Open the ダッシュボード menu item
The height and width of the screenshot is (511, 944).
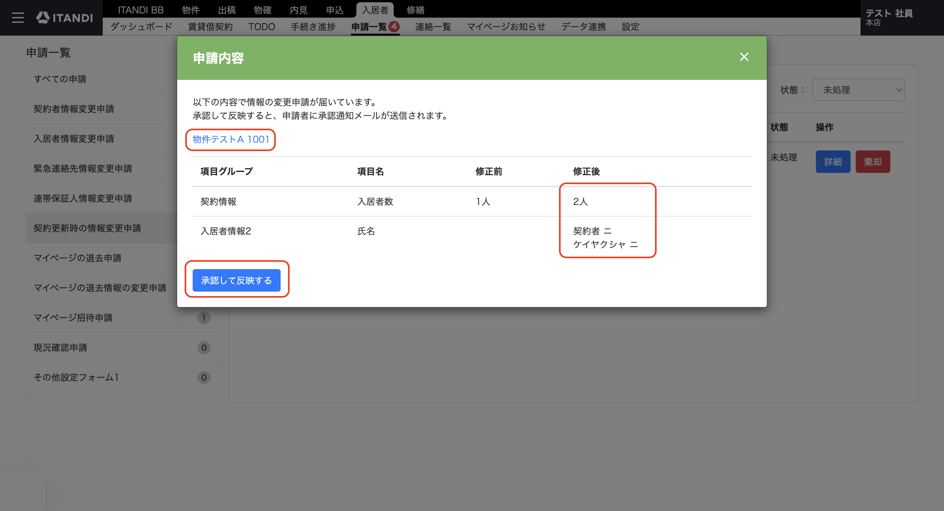point(141,27)
